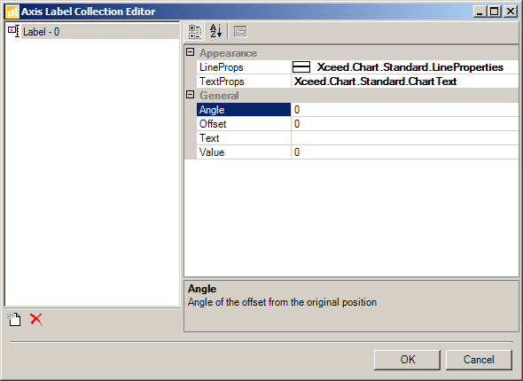Collapse the General category
This screenshot has height=381, width=523.
(190, 95)
